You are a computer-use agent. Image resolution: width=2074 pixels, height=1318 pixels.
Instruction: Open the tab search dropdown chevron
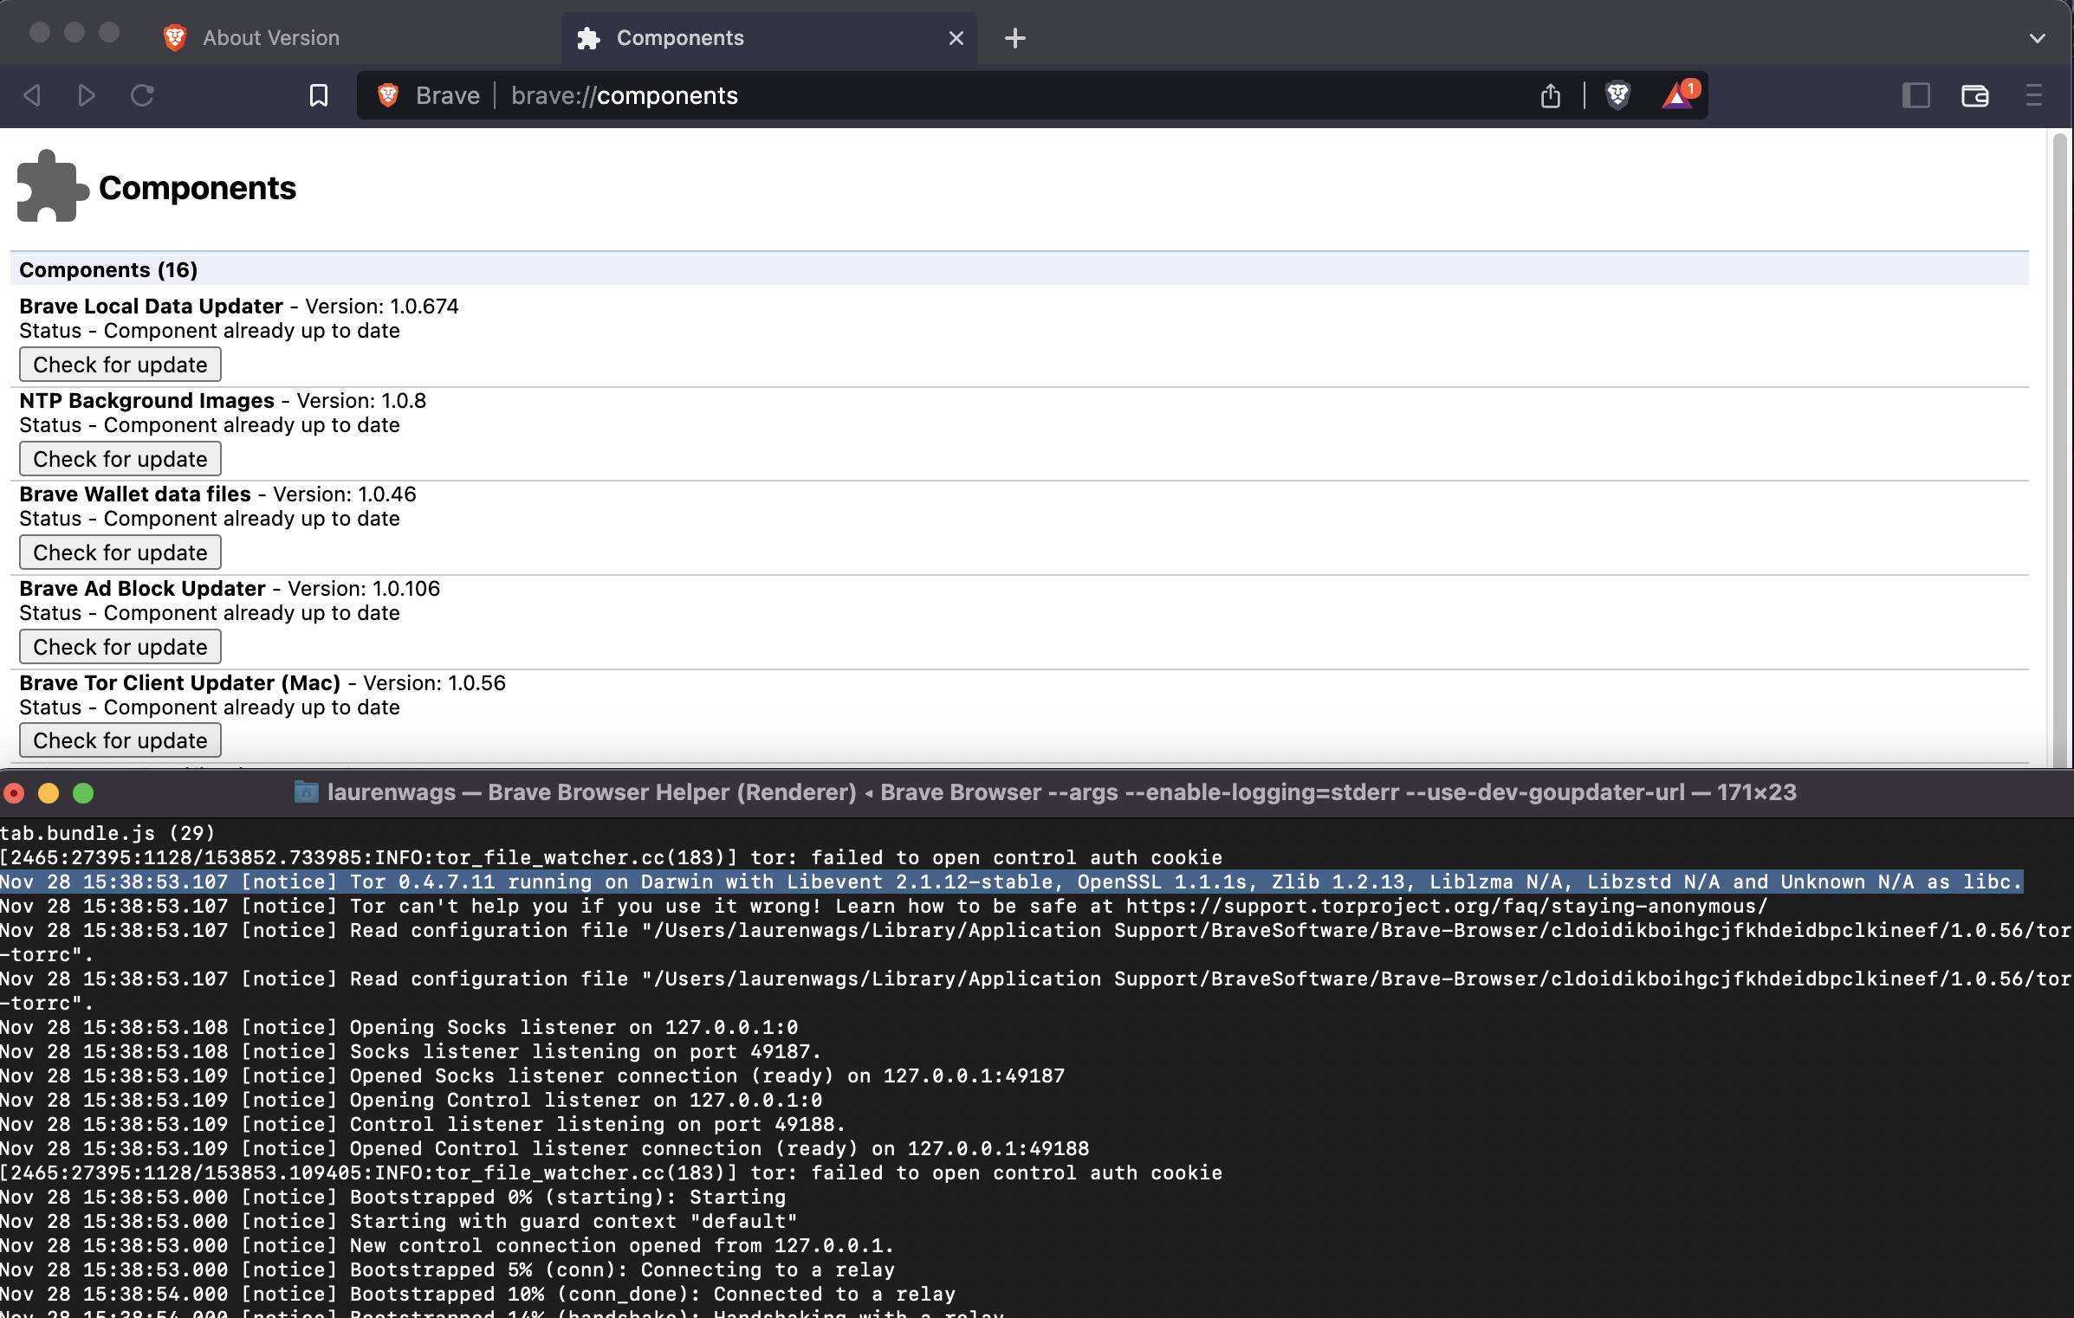click(2038, 37)
